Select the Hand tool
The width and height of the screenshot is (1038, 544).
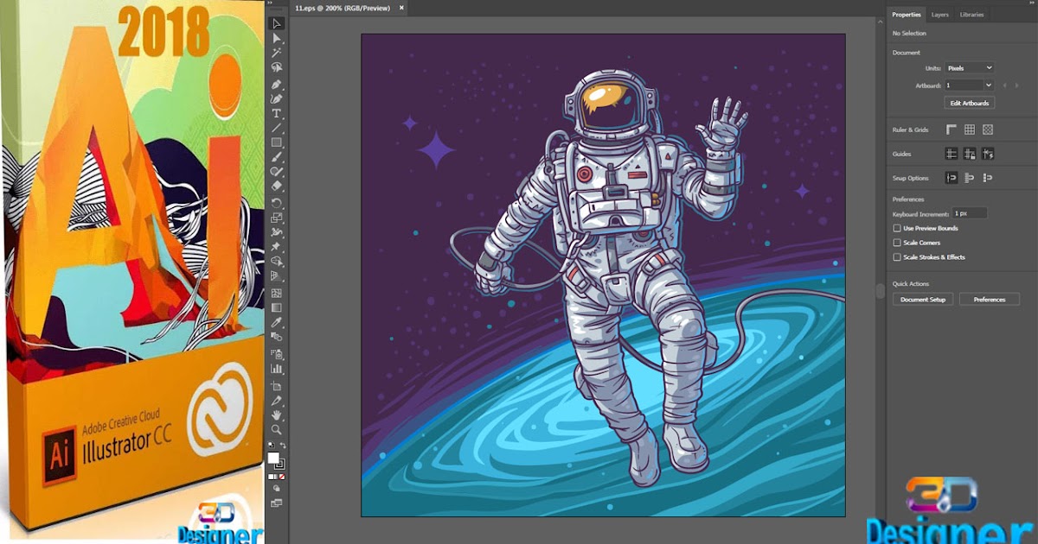click(277, 415)
